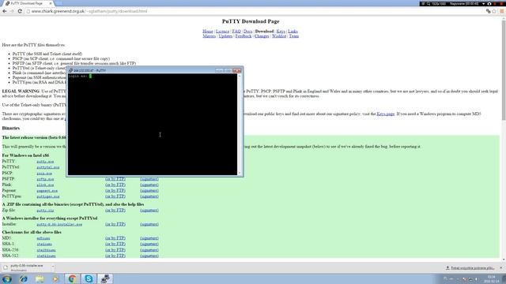Click the PuTTY terminal vertical scrollbar

(240, 125)
